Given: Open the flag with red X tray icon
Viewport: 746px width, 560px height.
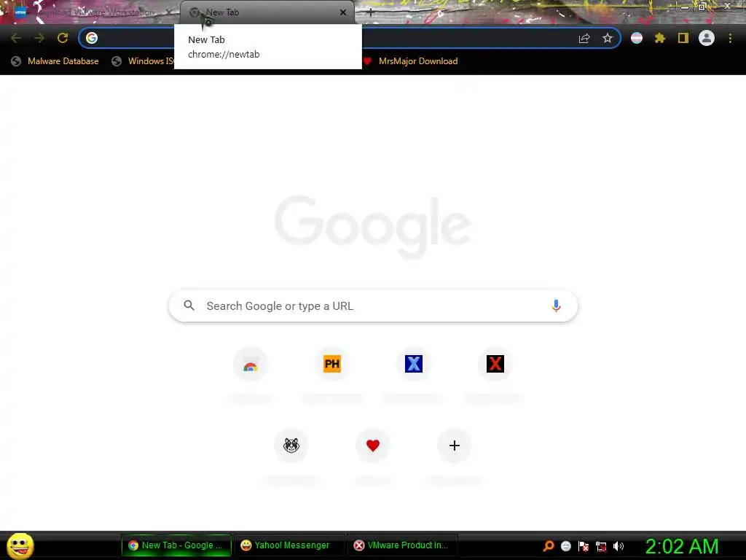Looking at the screenshot, I should click(x=584, y=546).
